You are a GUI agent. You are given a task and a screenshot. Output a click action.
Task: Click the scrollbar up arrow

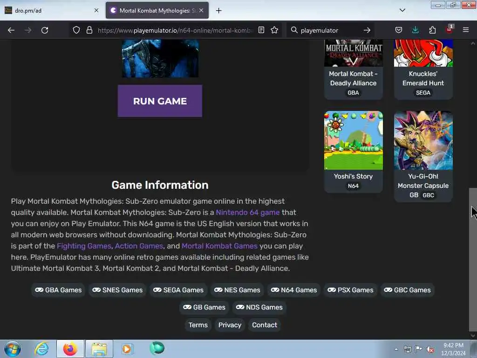(473, 43)
